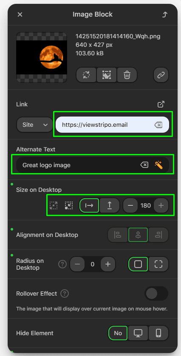Open the Site link type dropdown
This screenshot has width=181, height=356.
(x=35, y=125)
